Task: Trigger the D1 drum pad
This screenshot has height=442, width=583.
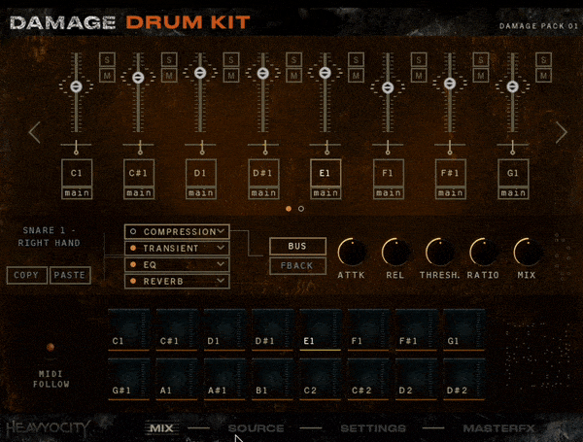Action: pos(224,329)
